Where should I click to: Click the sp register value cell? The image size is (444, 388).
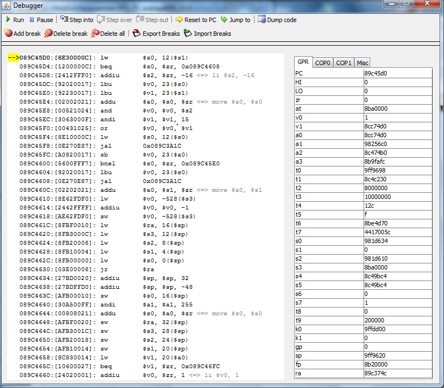[397, 355]
